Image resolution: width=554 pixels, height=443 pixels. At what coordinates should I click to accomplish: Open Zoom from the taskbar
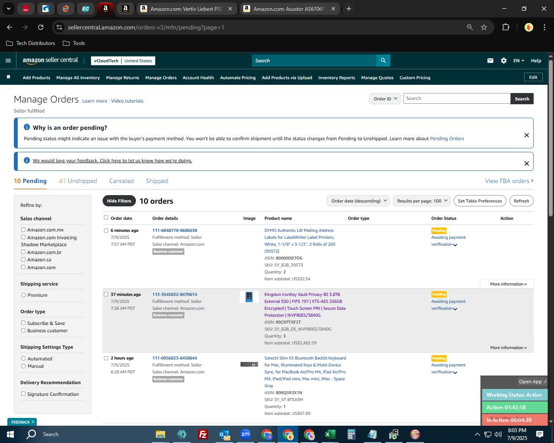[x=245, y=434]
